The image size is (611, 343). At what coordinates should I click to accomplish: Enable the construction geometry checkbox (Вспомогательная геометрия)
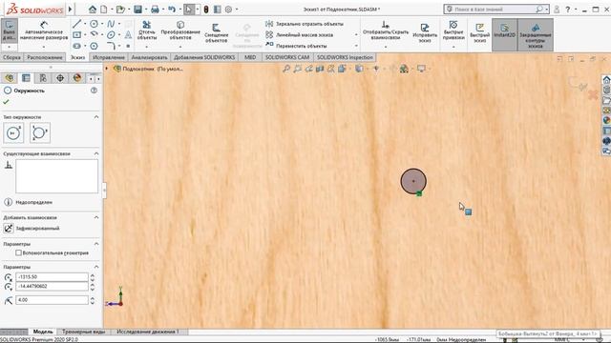tap(18, 252)
